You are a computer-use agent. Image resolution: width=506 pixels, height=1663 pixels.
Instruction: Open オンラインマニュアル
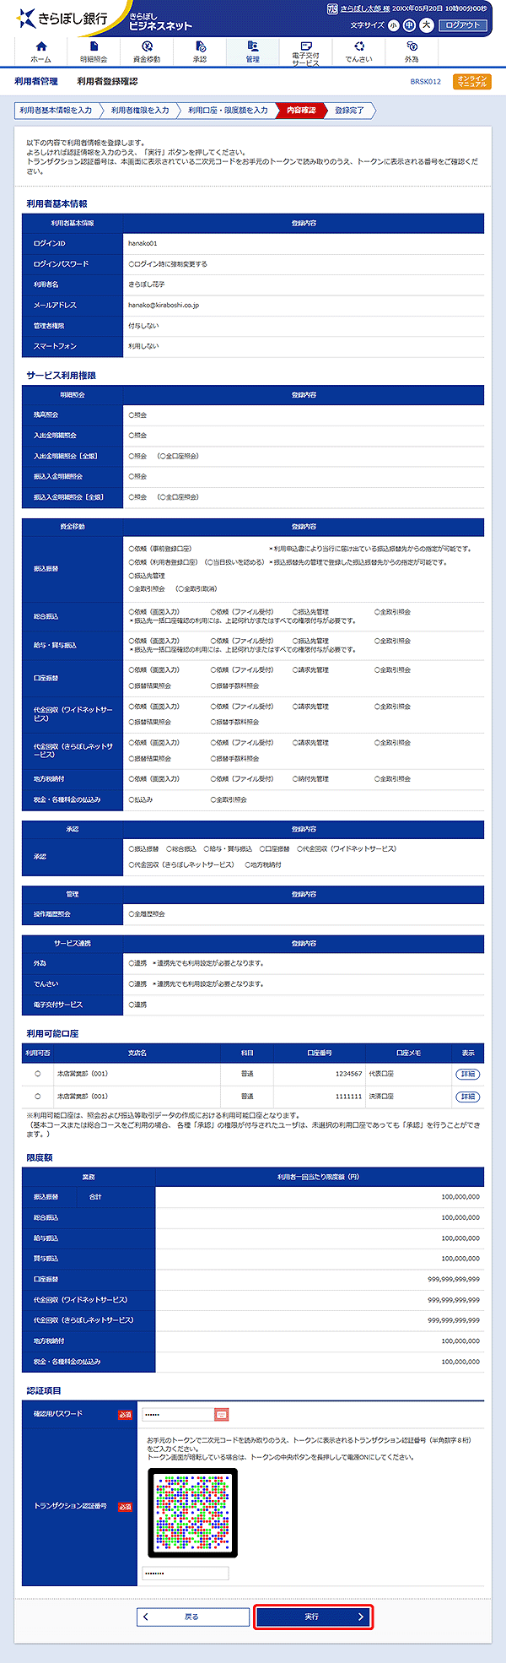click(x=471, y=82)
